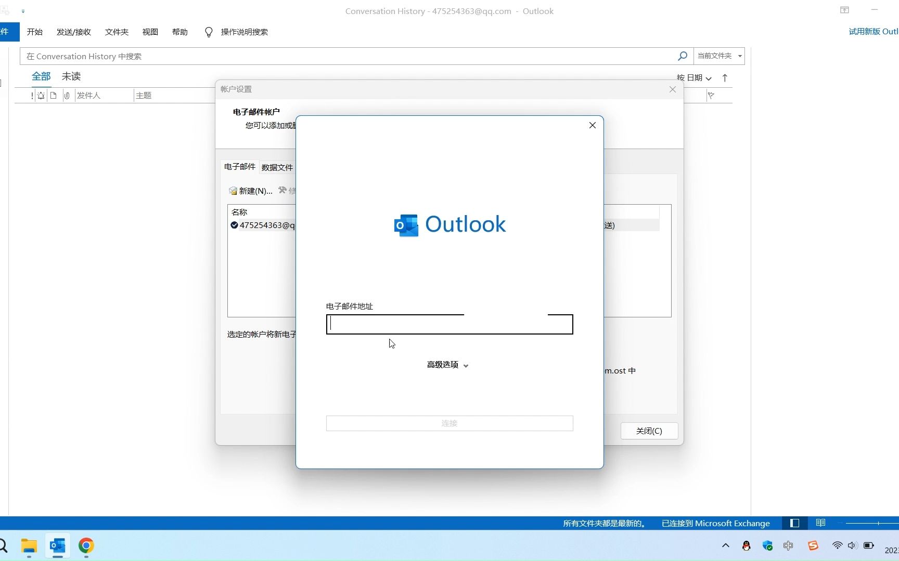
Task: Click 新建(N)... to add a new account
Action: [251, 191]
